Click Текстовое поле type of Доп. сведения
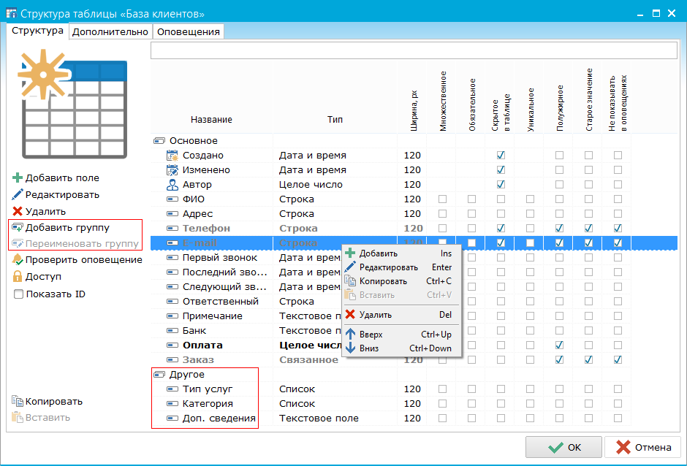This screenshot has width=687, height=466. tap(319, 419)
